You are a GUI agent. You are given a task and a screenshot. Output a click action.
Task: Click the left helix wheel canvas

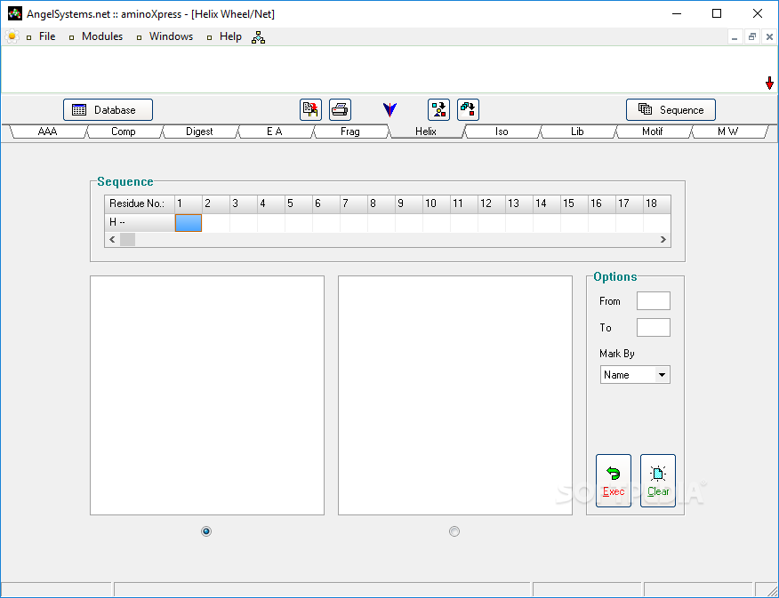[x=207, y=395]
